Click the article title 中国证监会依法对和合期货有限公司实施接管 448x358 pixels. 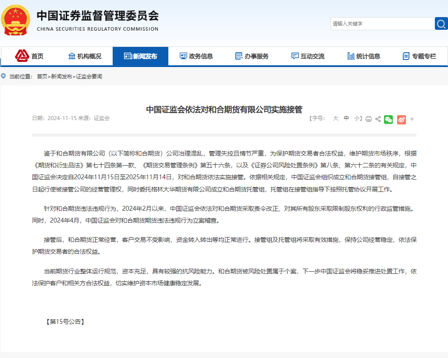pos(224,110)
